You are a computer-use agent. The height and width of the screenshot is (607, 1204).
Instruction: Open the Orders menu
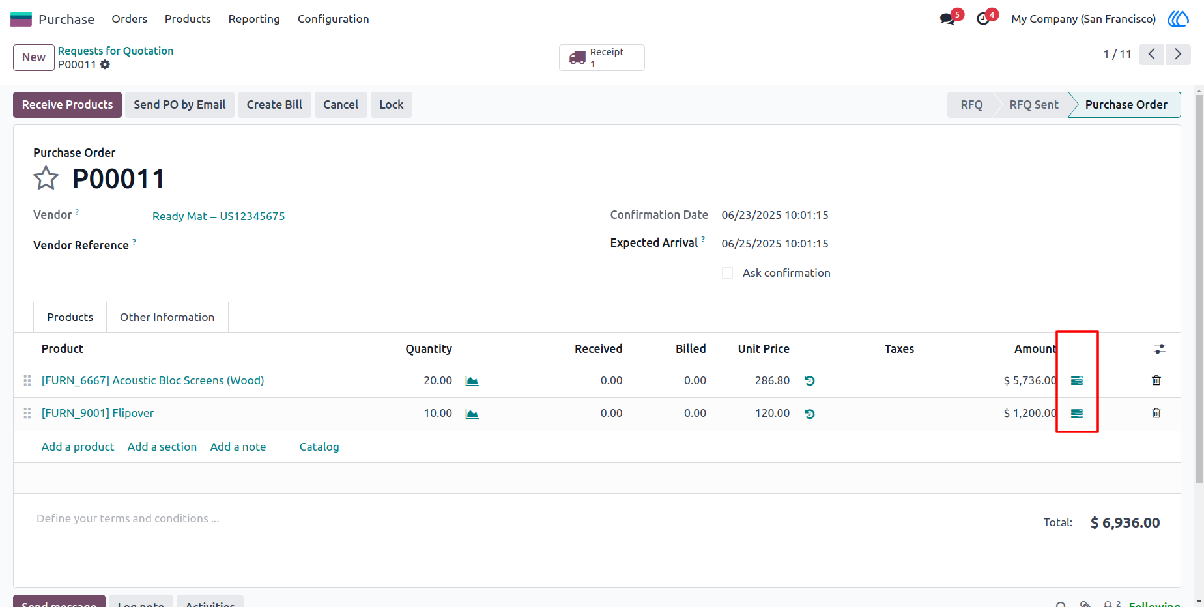[130, 19]
